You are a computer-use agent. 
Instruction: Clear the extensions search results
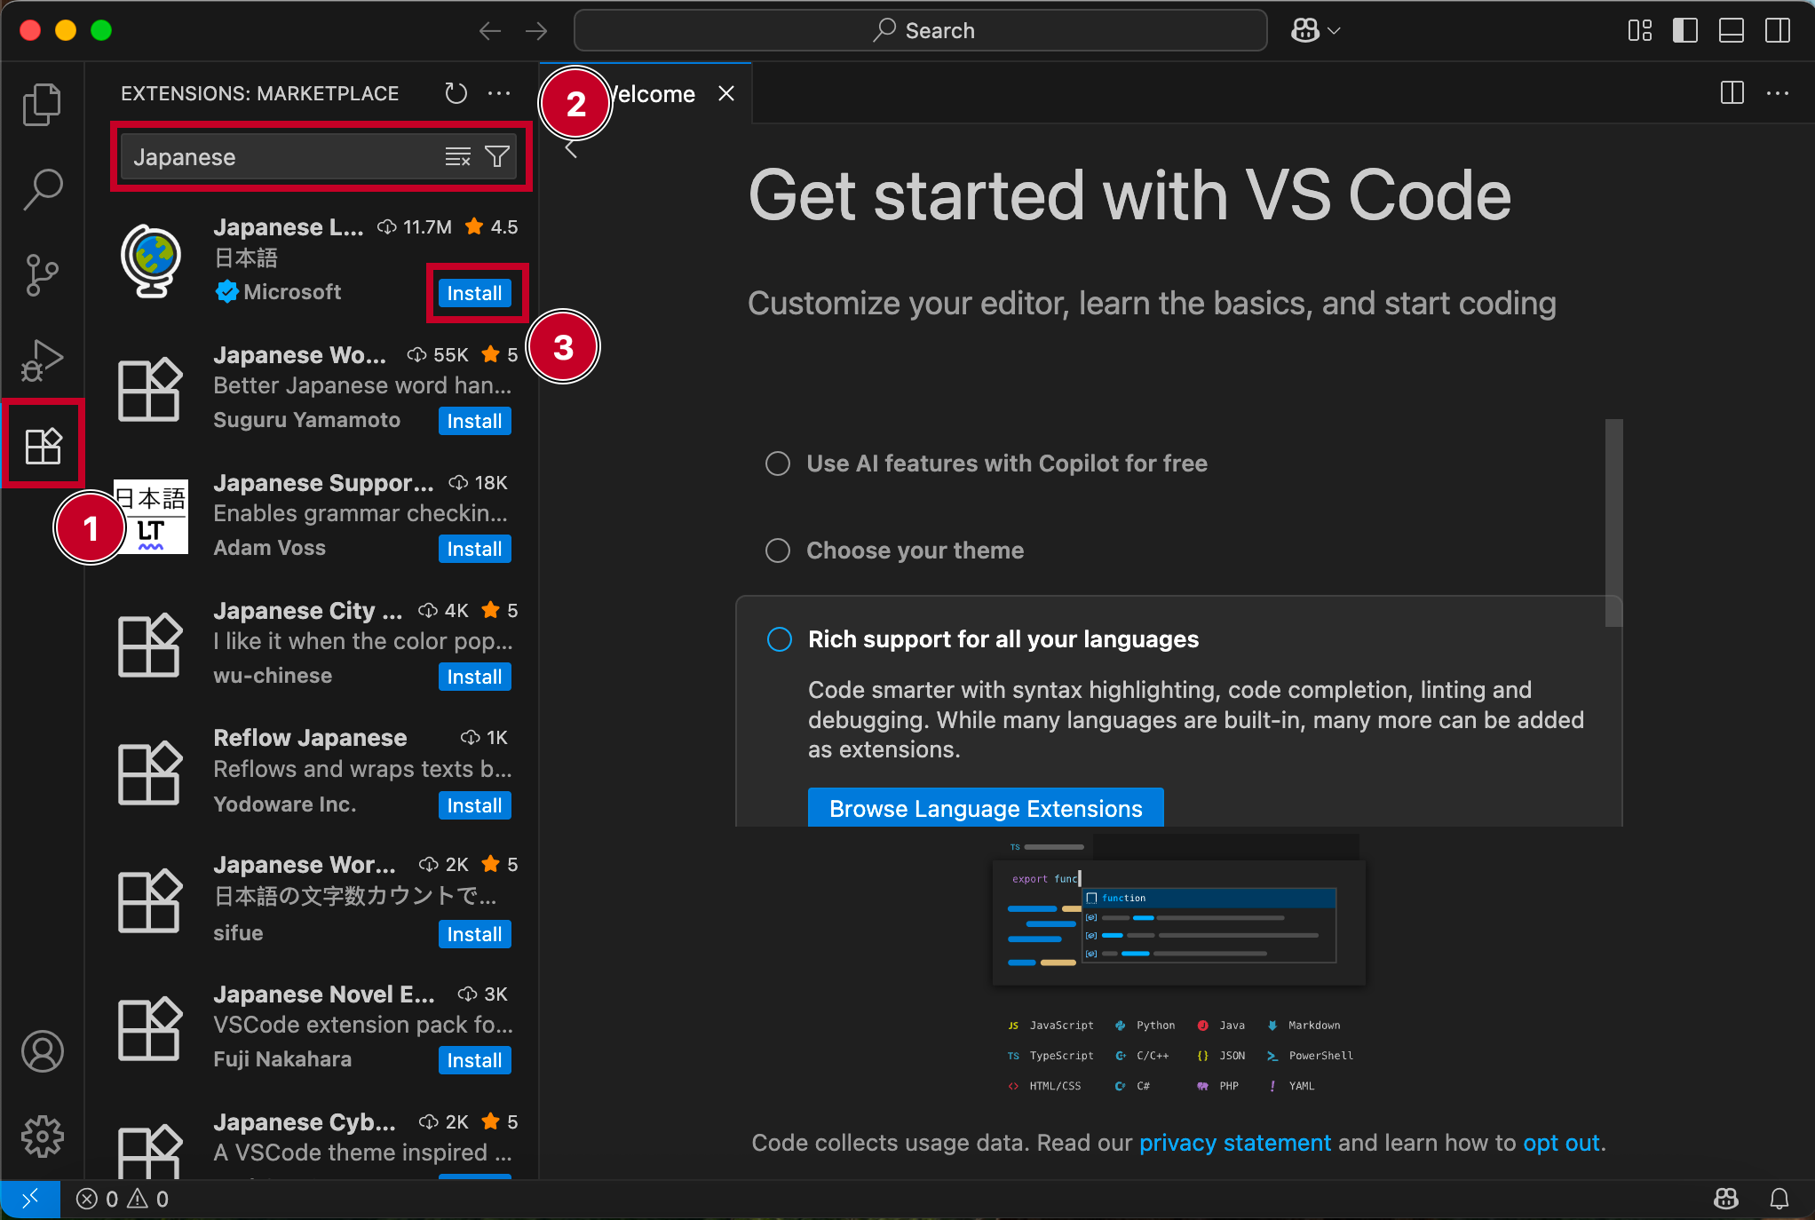click(457, 157)
